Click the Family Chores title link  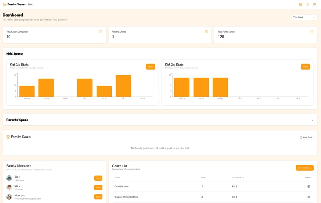point(16,5)
